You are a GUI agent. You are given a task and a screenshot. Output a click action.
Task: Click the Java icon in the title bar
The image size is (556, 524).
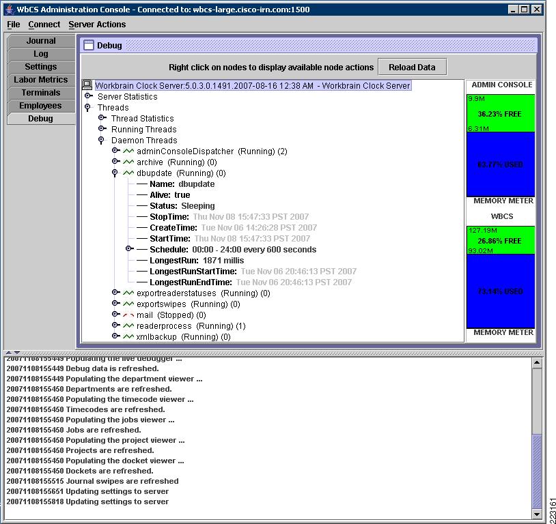tap(11, 10)
